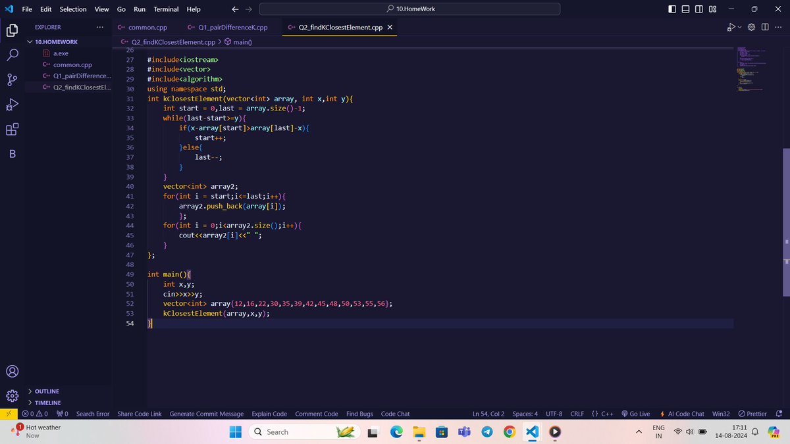Open the B extension icon in activity bar
The width and height of the screenshot is (790, 444).
click(x=12, y=155)
